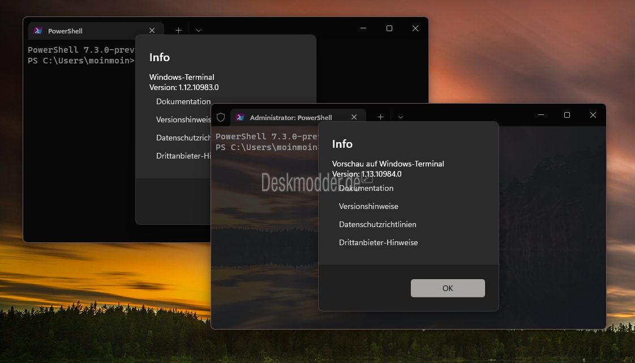Open Datenschutzrichtlinien in the front Info dialog
The height and width of the screenshot is (363, 635).
[377, 224]
